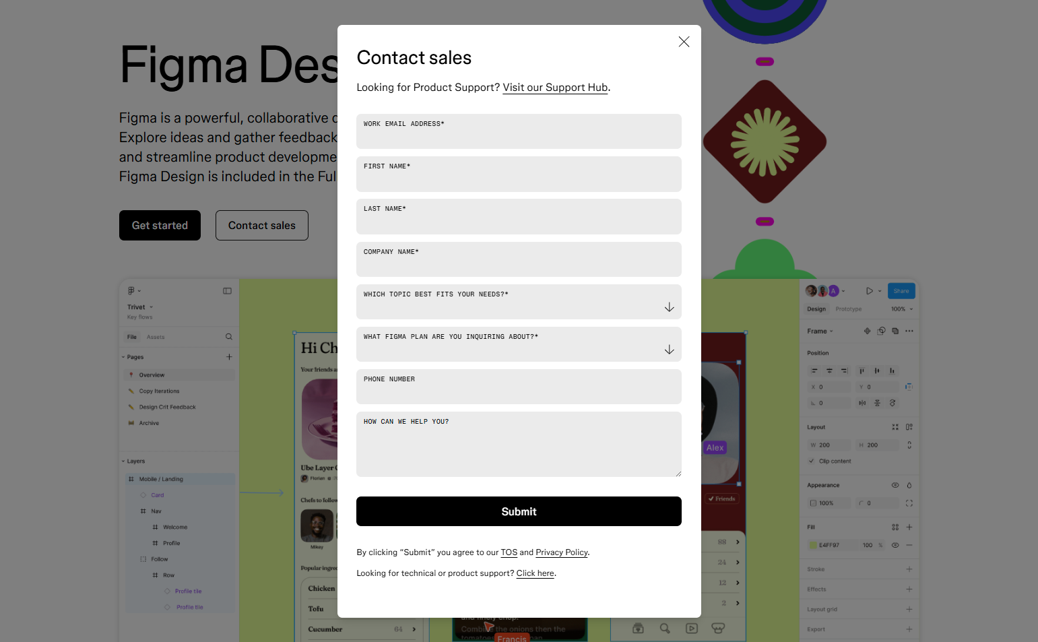This screenshot has width=1038, height=642.
Task: Click the apply styles icon in Fill section
Action: (895, 527)
